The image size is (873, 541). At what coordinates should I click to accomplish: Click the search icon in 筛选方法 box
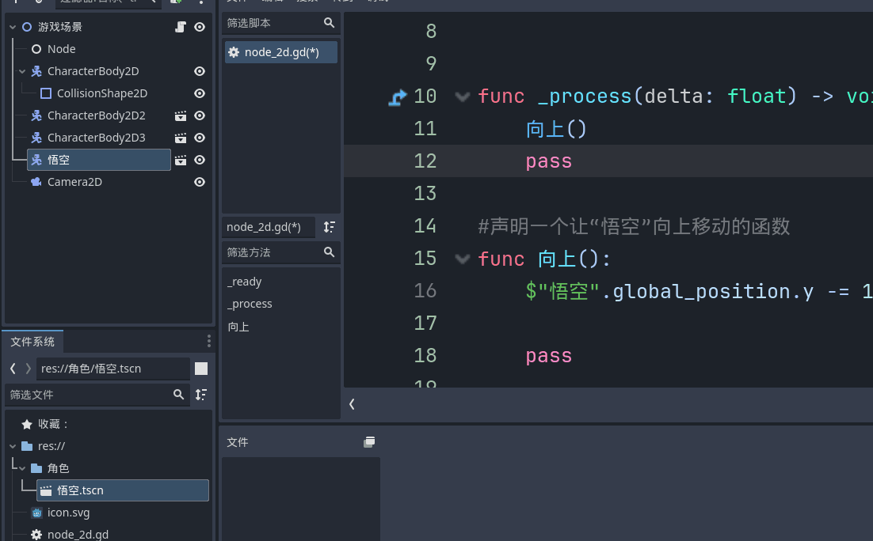(x=329, y=252)
